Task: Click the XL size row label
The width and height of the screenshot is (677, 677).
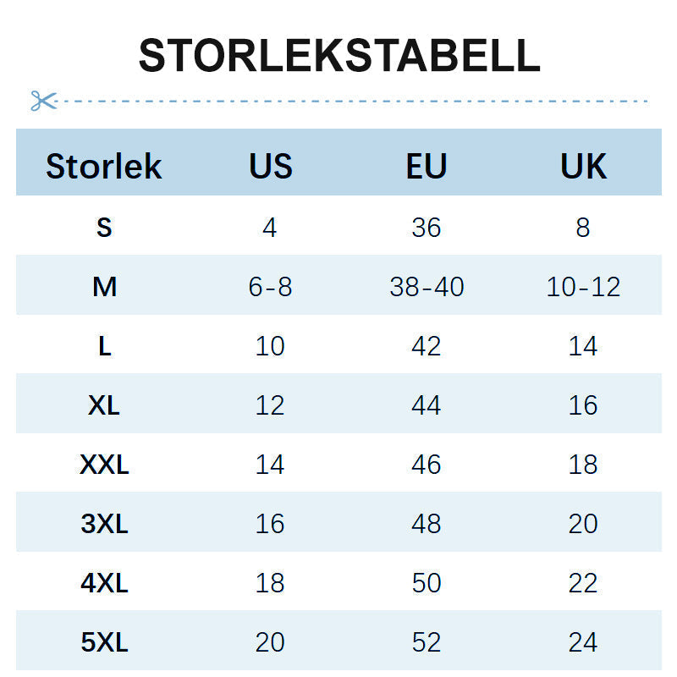Action: (x=104, y=405)
